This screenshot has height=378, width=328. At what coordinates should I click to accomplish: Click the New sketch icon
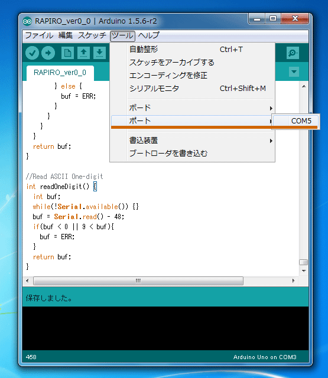(x=67, y=53)
